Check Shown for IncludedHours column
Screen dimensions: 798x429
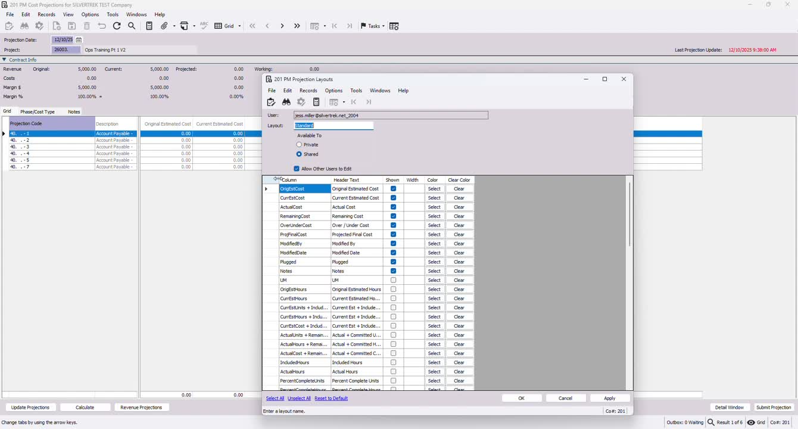(393, 362)
